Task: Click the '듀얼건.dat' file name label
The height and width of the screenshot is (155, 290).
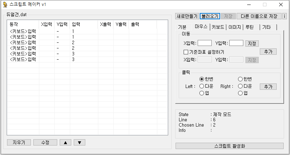Action: (x=17, y=15)
